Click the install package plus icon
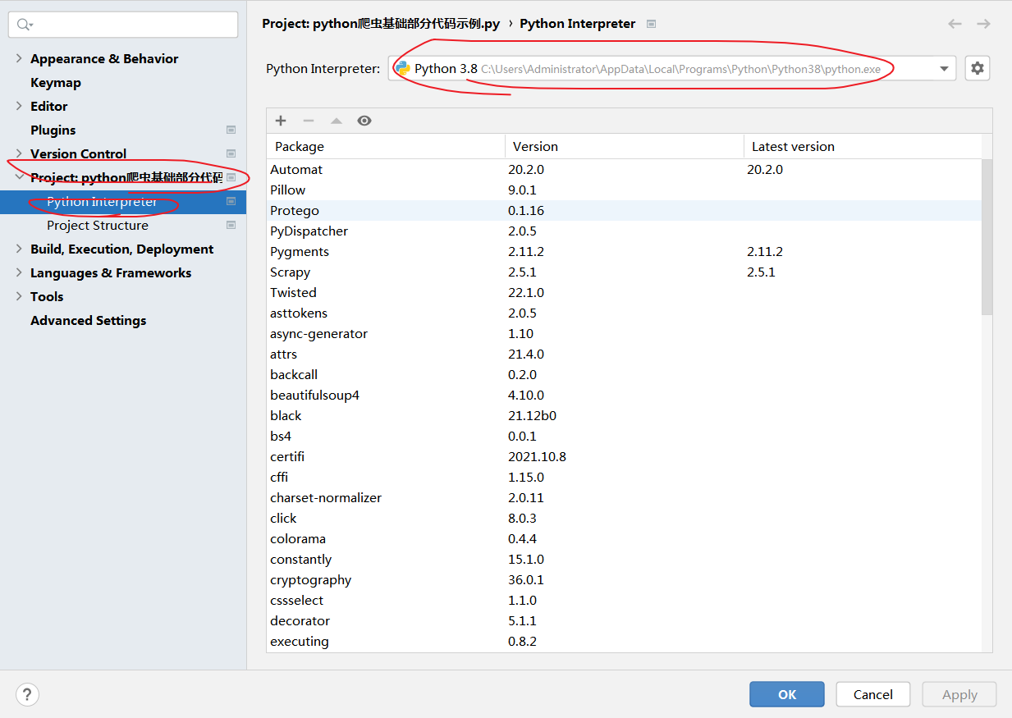The image size is (1012, 718). click(281, 121)
